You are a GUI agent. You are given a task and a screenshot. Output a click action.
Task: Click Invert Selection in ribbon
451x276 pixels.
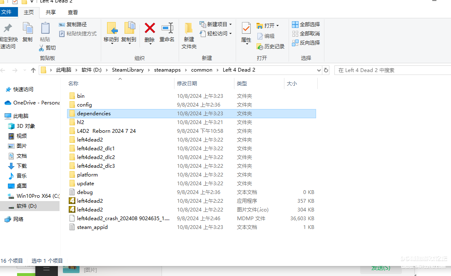[x=306, y=42]
